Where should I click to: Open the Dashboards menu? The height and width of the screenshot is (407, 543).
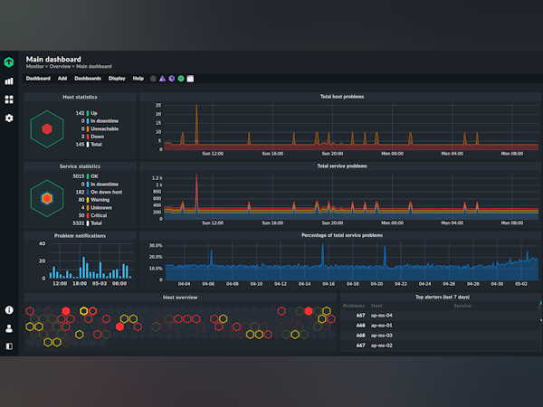(88, 79)
